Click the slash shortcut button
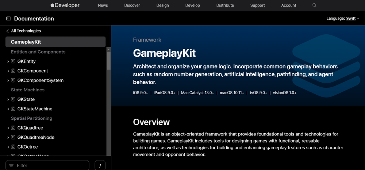 100,166
